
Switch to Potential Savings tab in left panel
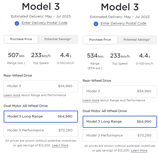tap(58, 39)
